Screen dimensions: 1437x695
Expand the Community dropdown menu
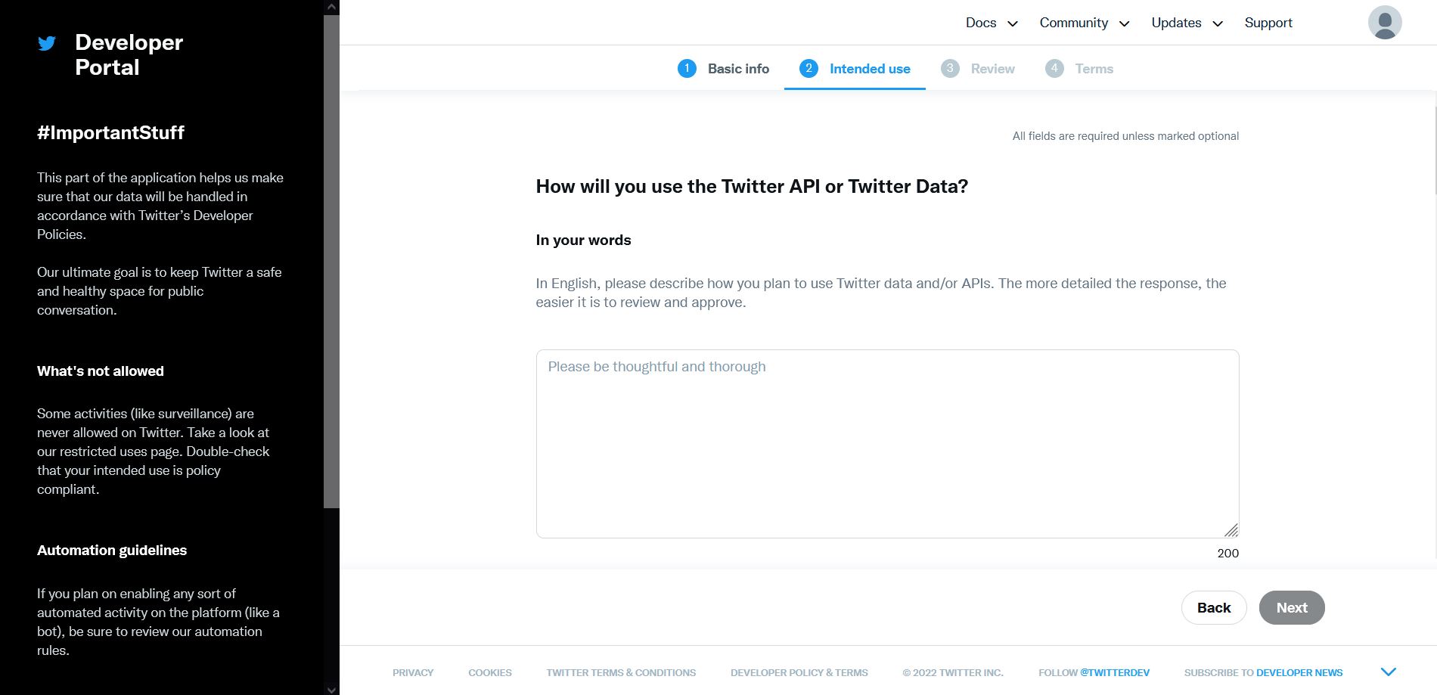click(1085, 23)
